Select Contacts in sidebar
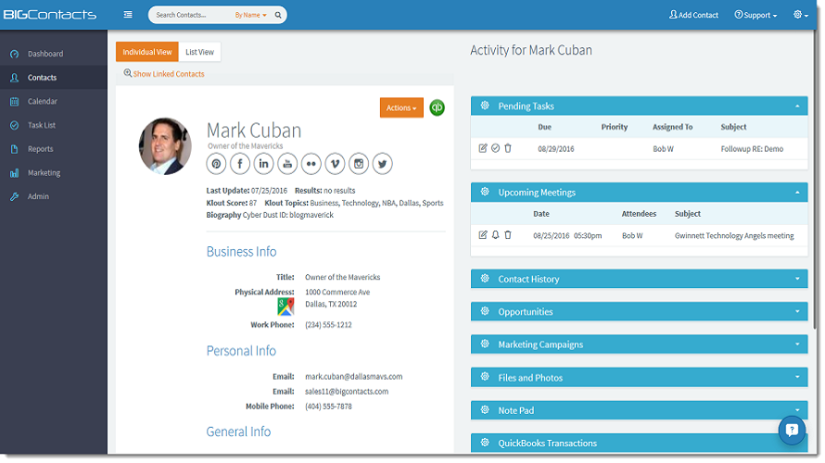The width and height of the screenshot is (825, 463). click(x=54, y=77)
